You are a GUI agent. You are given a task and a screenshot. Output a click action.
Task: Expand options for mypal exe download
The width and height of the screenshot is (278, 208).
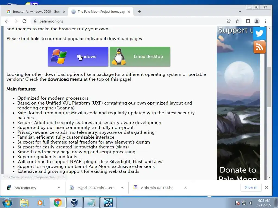[122, 188]
